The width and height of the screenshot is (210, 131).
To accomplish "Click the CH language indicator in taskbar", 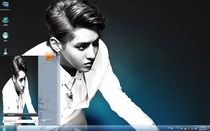I will click(x=169, y=128).
